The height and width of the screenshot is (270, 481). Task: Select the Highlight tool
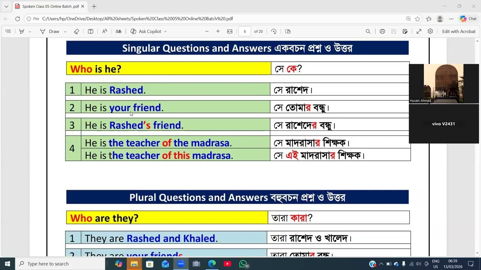22,31
